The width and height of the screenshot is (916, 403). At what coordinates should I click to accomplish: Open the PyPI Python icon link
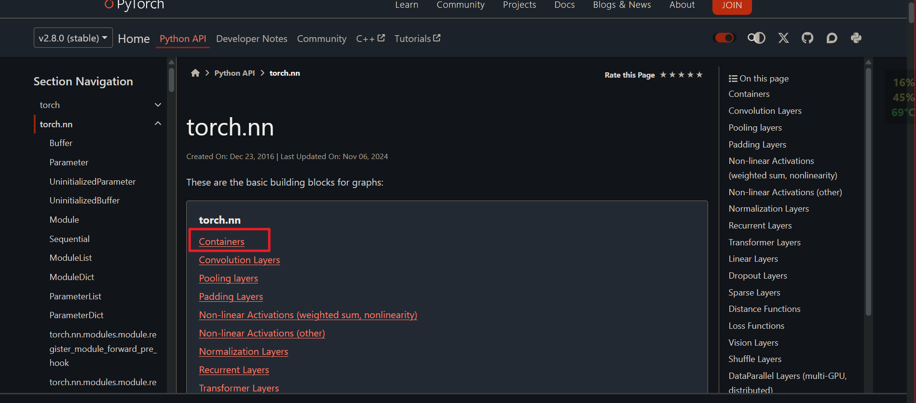tap(856, 38)
